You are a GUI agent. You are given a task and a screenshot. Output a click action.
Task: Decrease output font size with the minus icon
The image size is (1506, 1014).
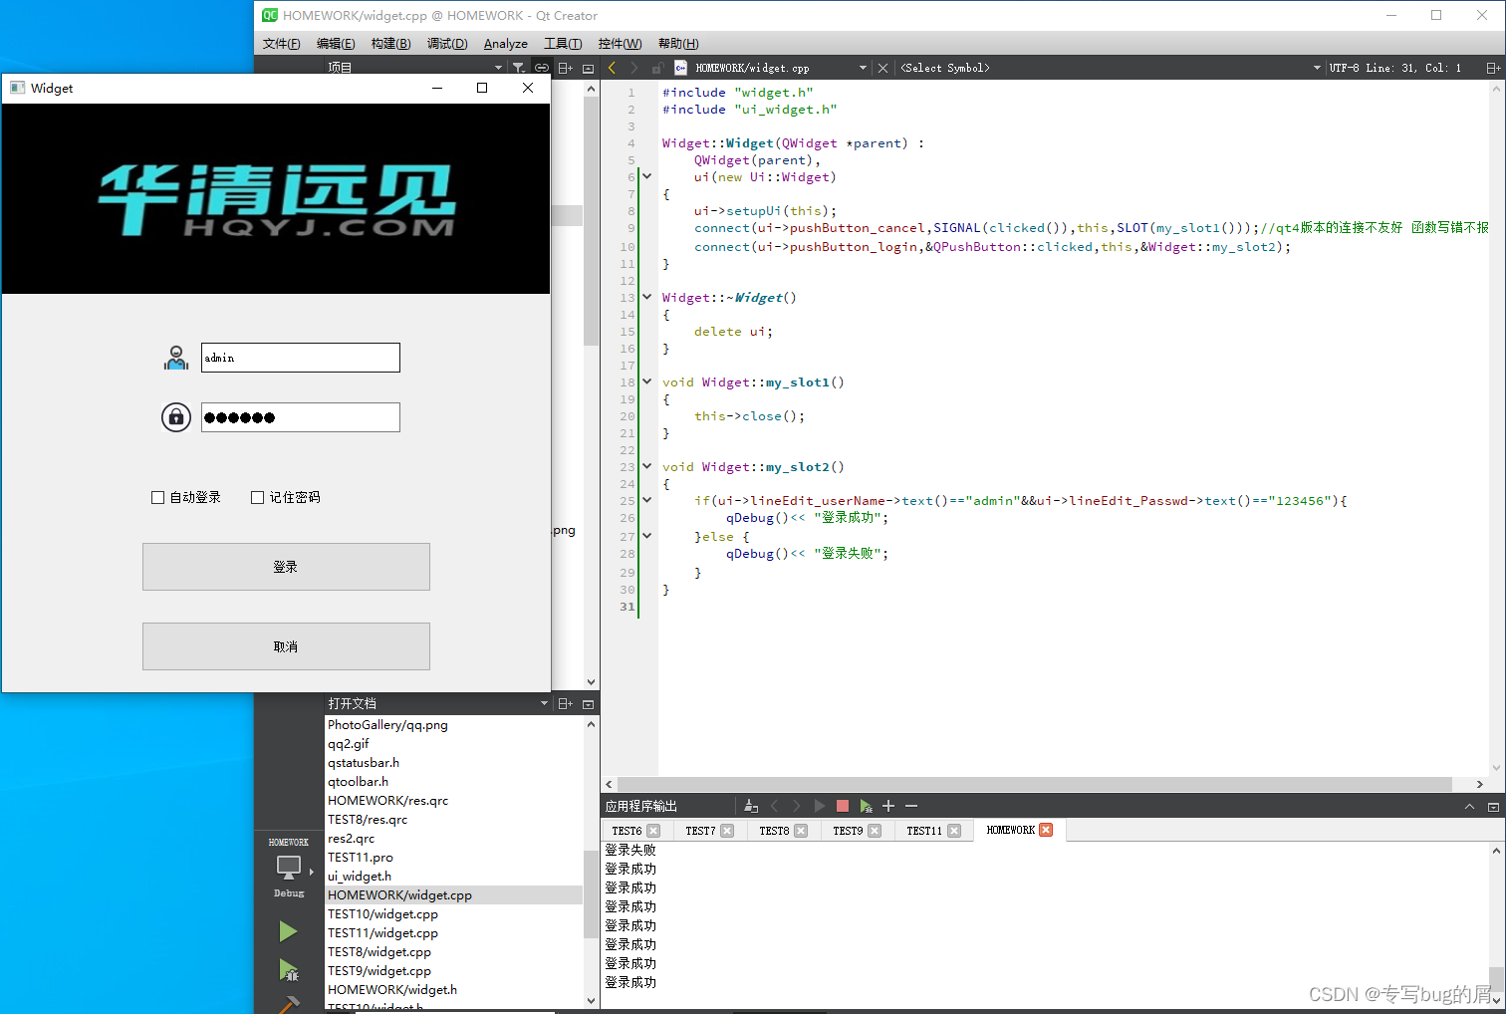coord(911,806)
